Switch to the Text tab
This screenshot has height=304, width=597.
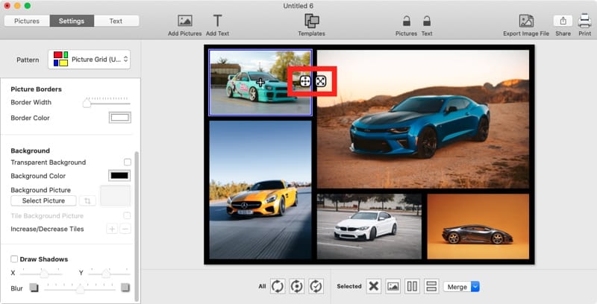click(x=116, y=21)
